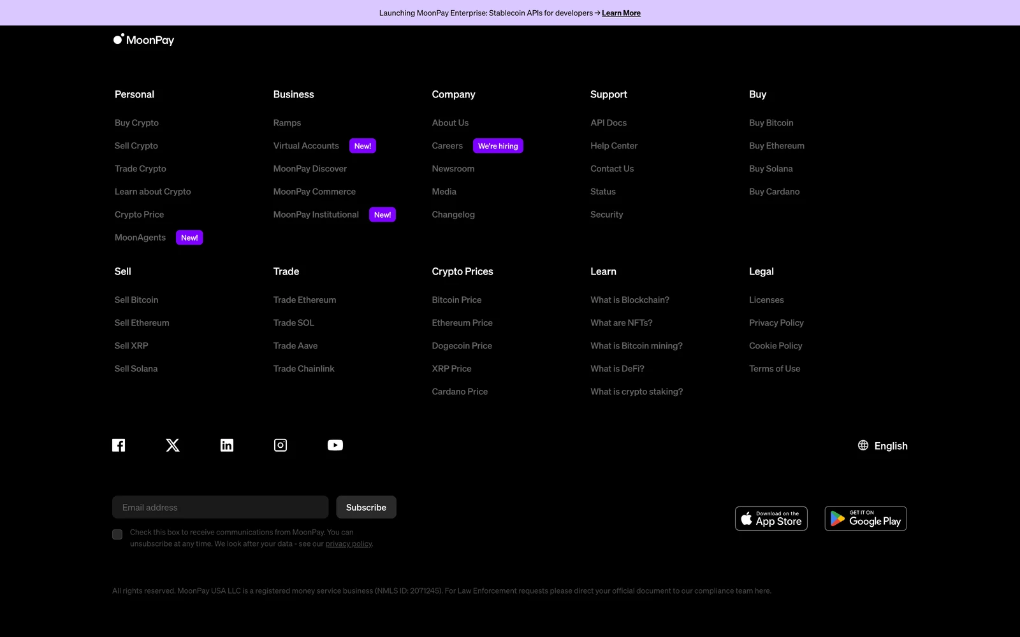
Task: Follow the Learn More banner link
Action: [x=621, y=13]
